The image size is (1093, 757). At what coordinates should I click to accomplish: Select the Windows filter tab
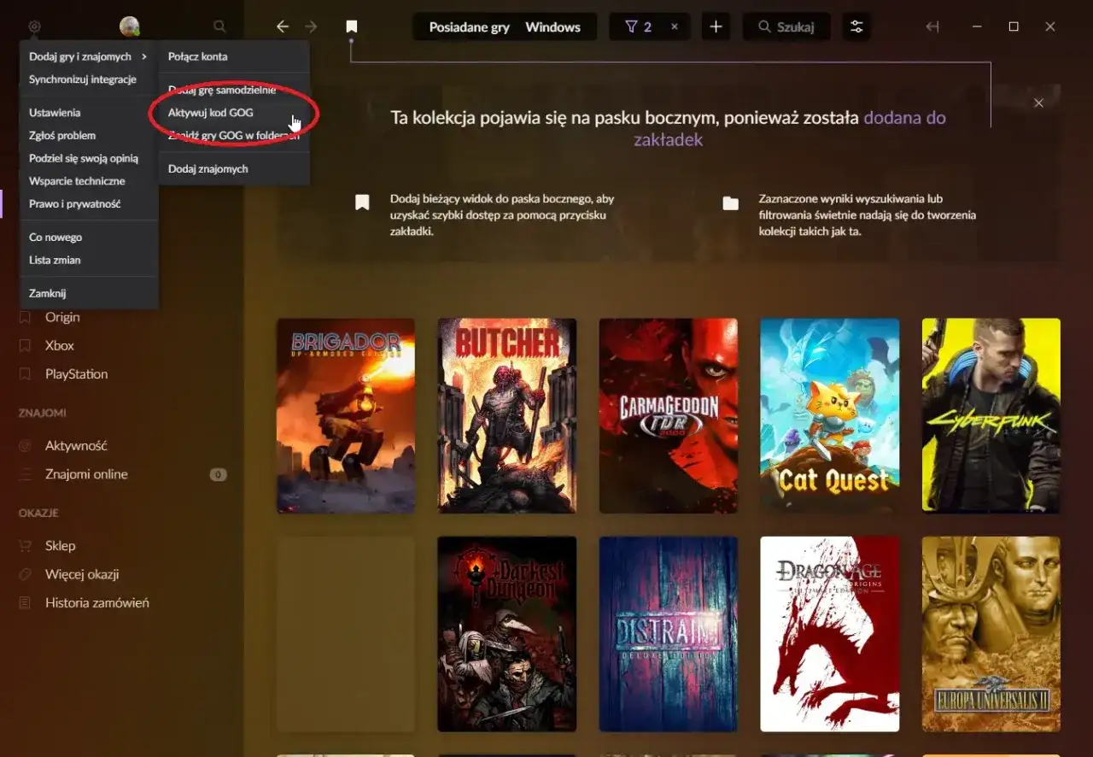[x=552, y=26]
